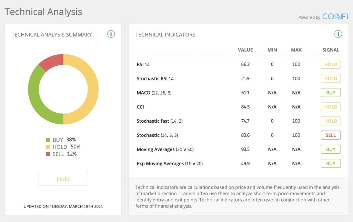Open the Technical Indicators info icon

point(338,34)
